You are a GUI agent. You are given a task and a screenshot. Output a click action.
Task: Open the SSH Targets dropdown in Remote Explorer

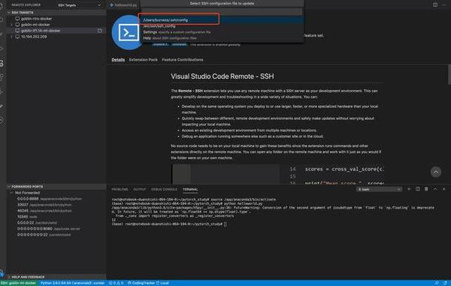80,5
